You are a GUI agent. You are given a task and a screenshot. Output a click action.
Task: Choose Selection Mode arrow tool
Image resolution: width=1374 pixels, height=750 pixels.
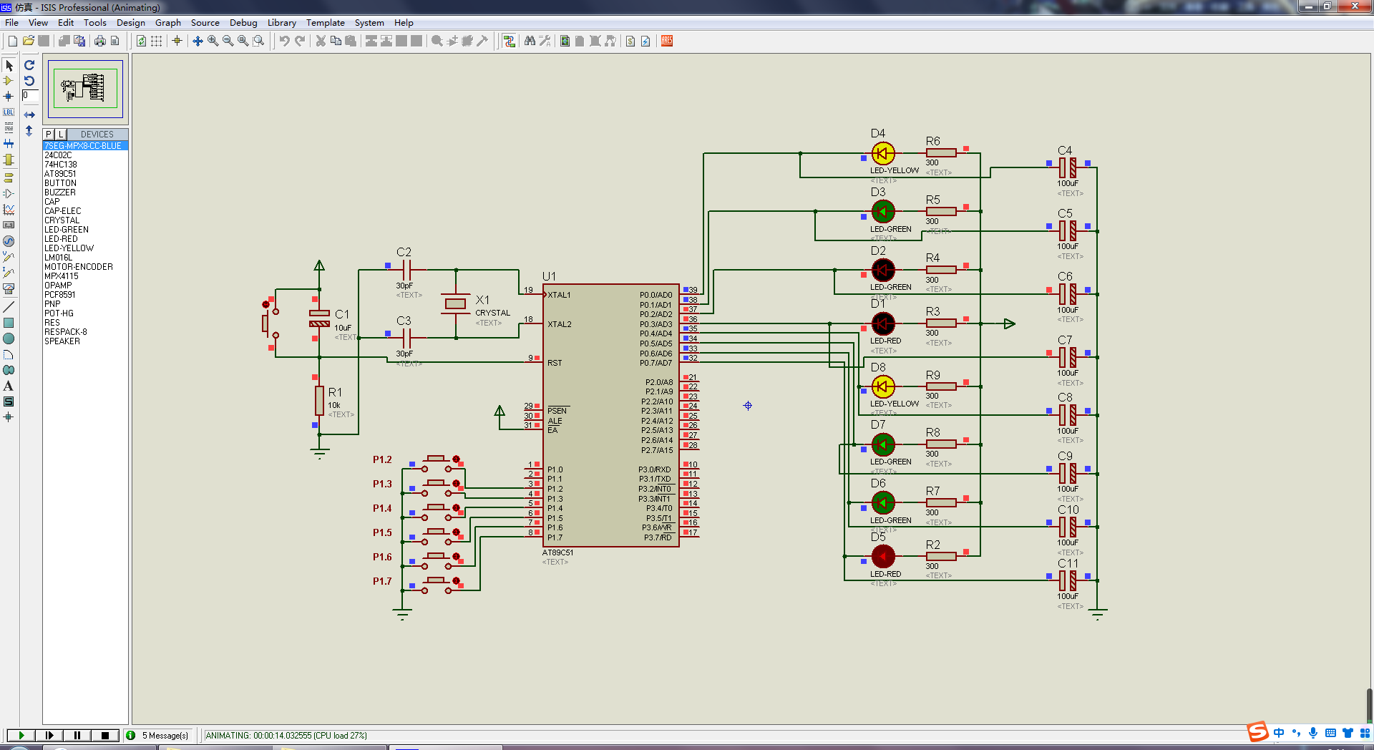(x=9, y=65)
